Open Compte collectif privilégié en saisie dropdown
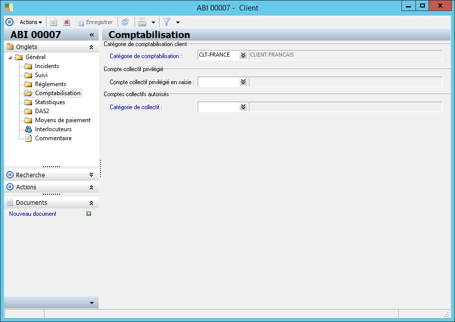This screenshot has height=322, width=455. point(243,82)
